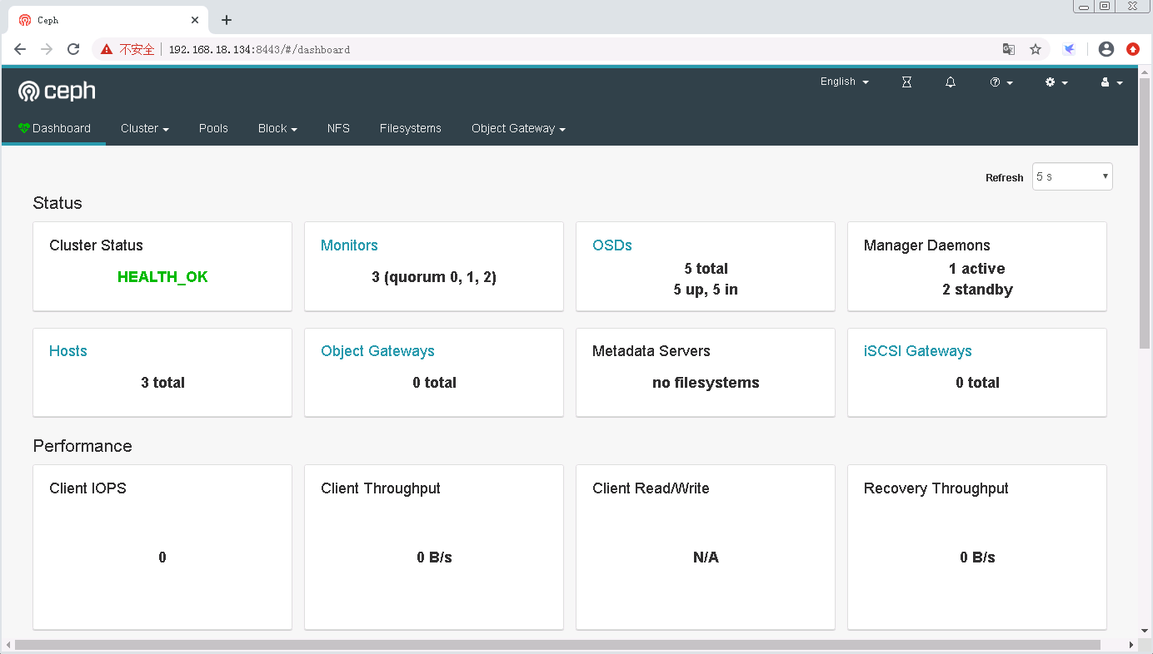This screenshot has height=654, width=1153.
Task: Open a new browser tab
Action: coord(227,20)
